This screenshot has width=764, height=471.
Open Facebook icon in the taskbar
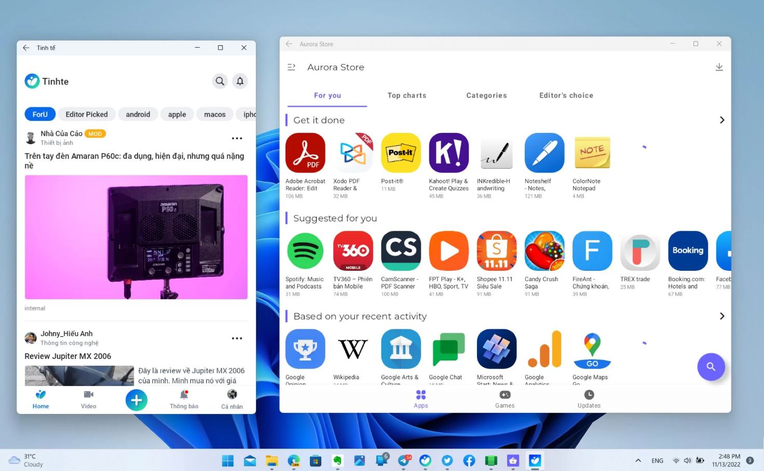click(469, 460)
